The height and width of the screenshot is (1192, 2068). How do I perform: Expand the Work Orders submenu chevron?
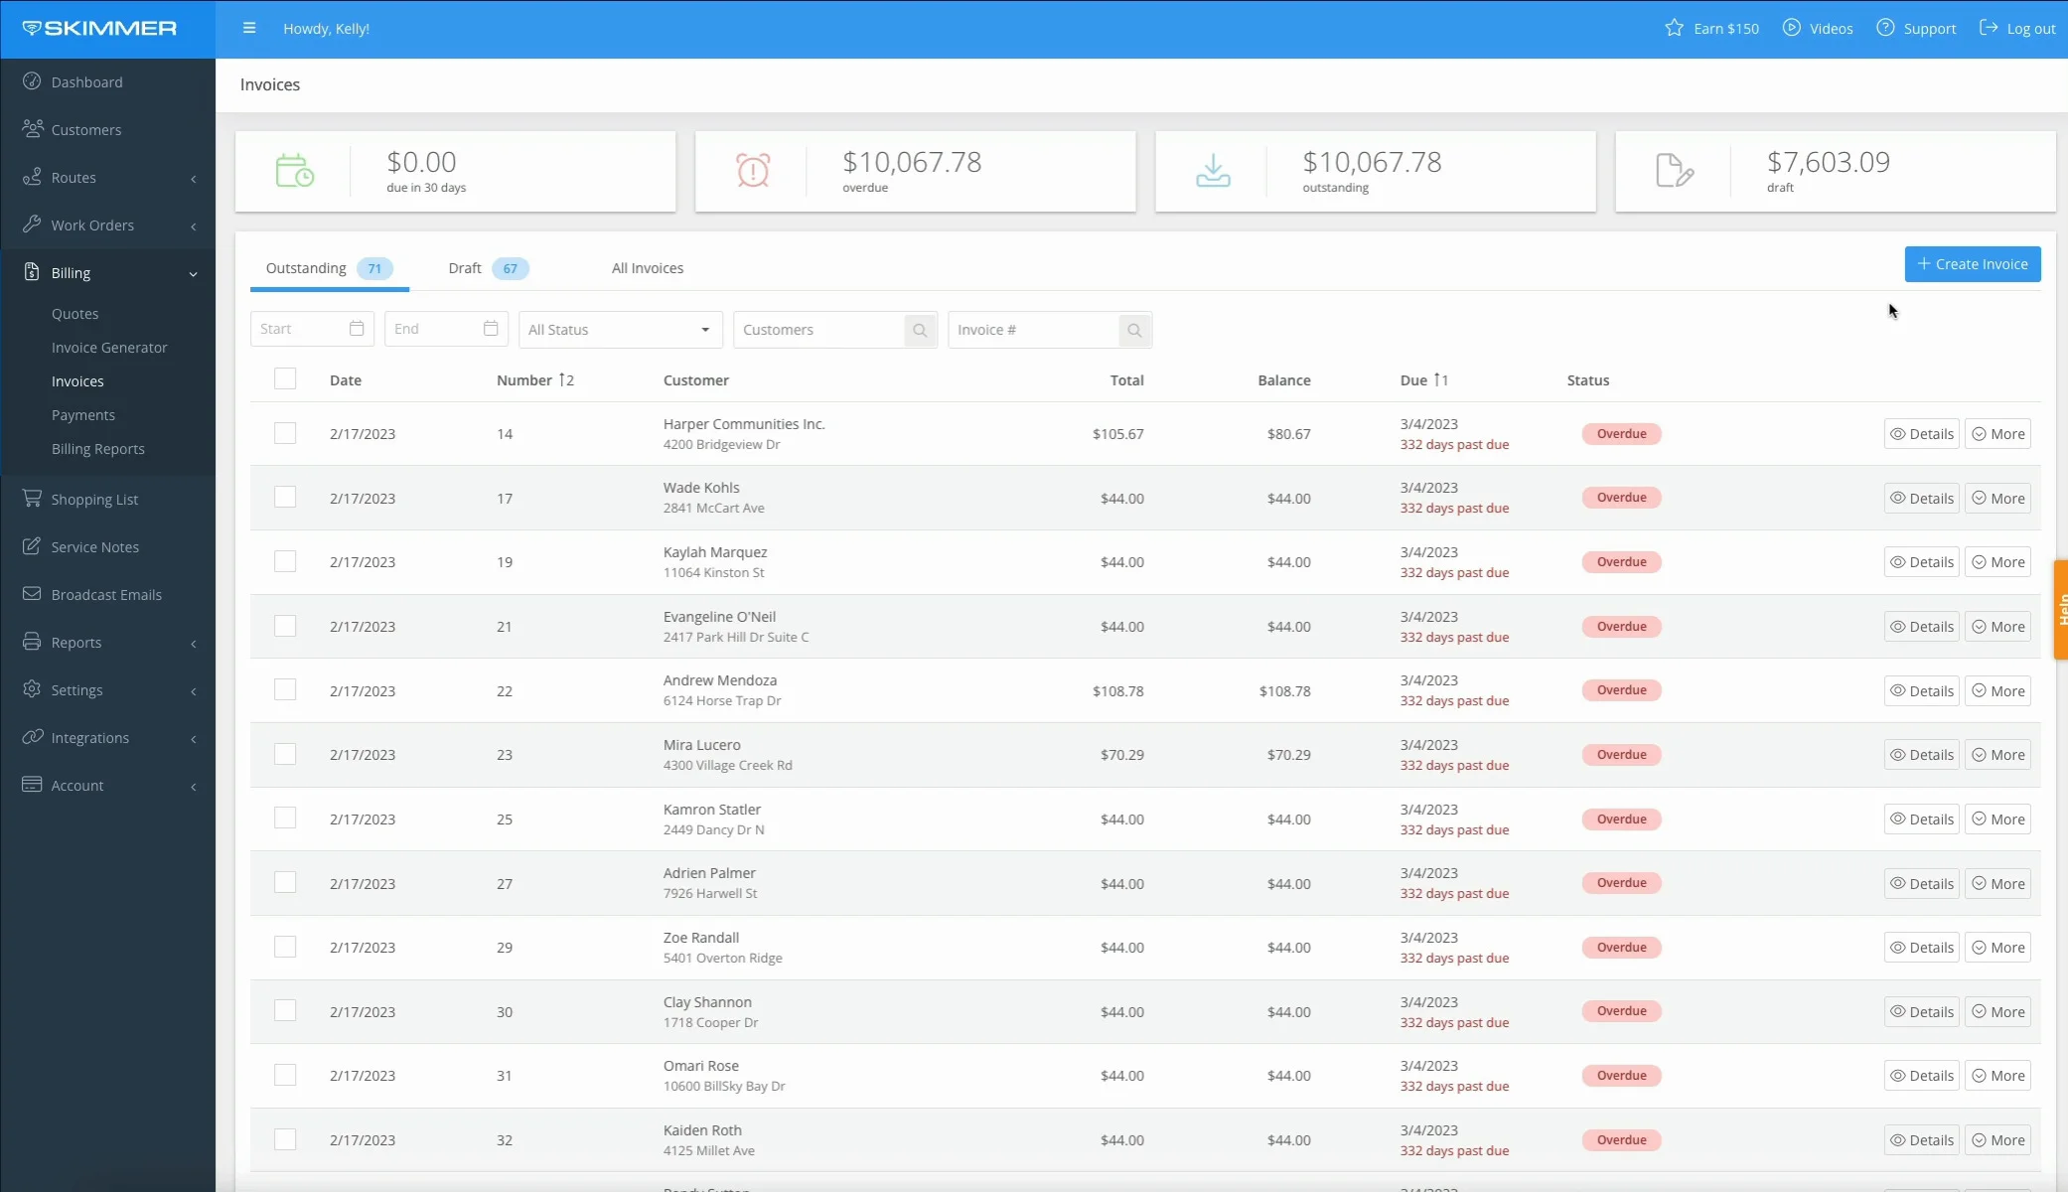click(x=194, y=226)
